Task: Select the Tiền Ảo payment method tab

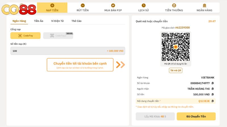Action: coord(39,21)
